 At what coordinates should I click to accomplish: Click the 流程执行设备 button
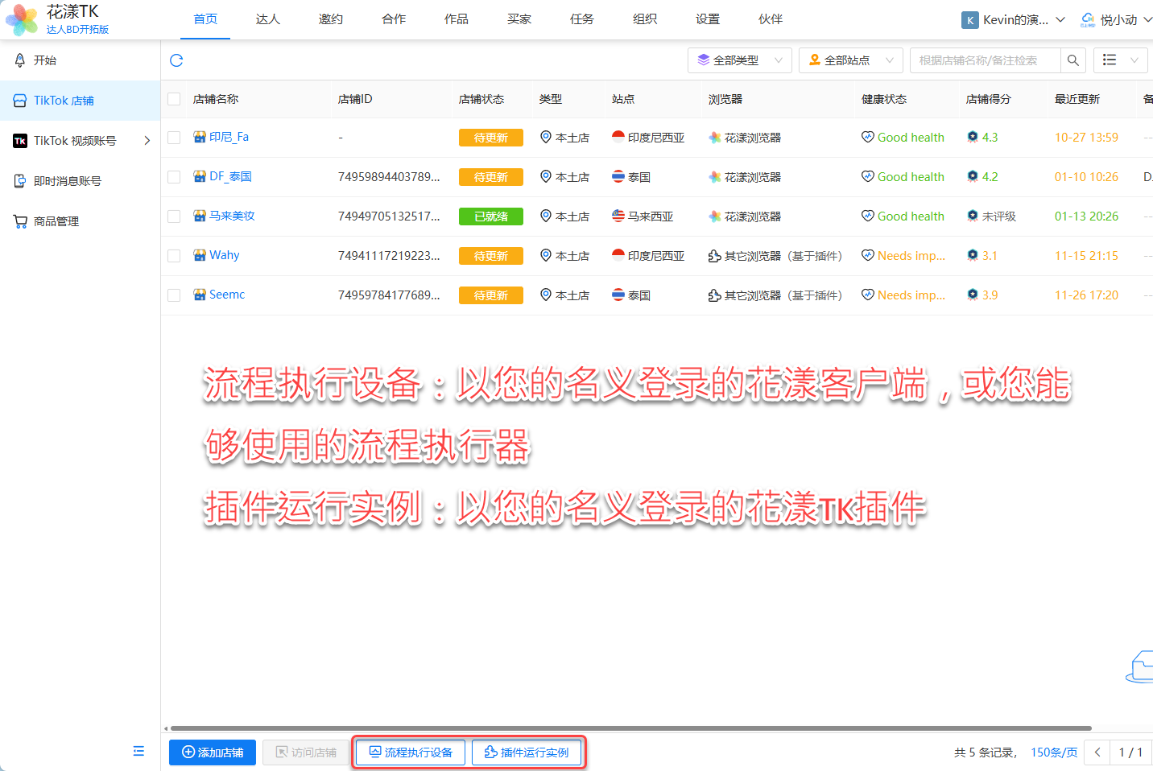[411, 752]
